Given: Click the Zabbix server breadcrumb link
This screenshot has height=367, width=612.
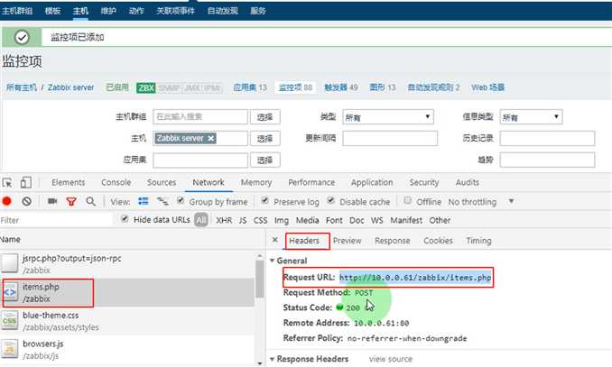Looking at the screenshot, I should [70, 87].
